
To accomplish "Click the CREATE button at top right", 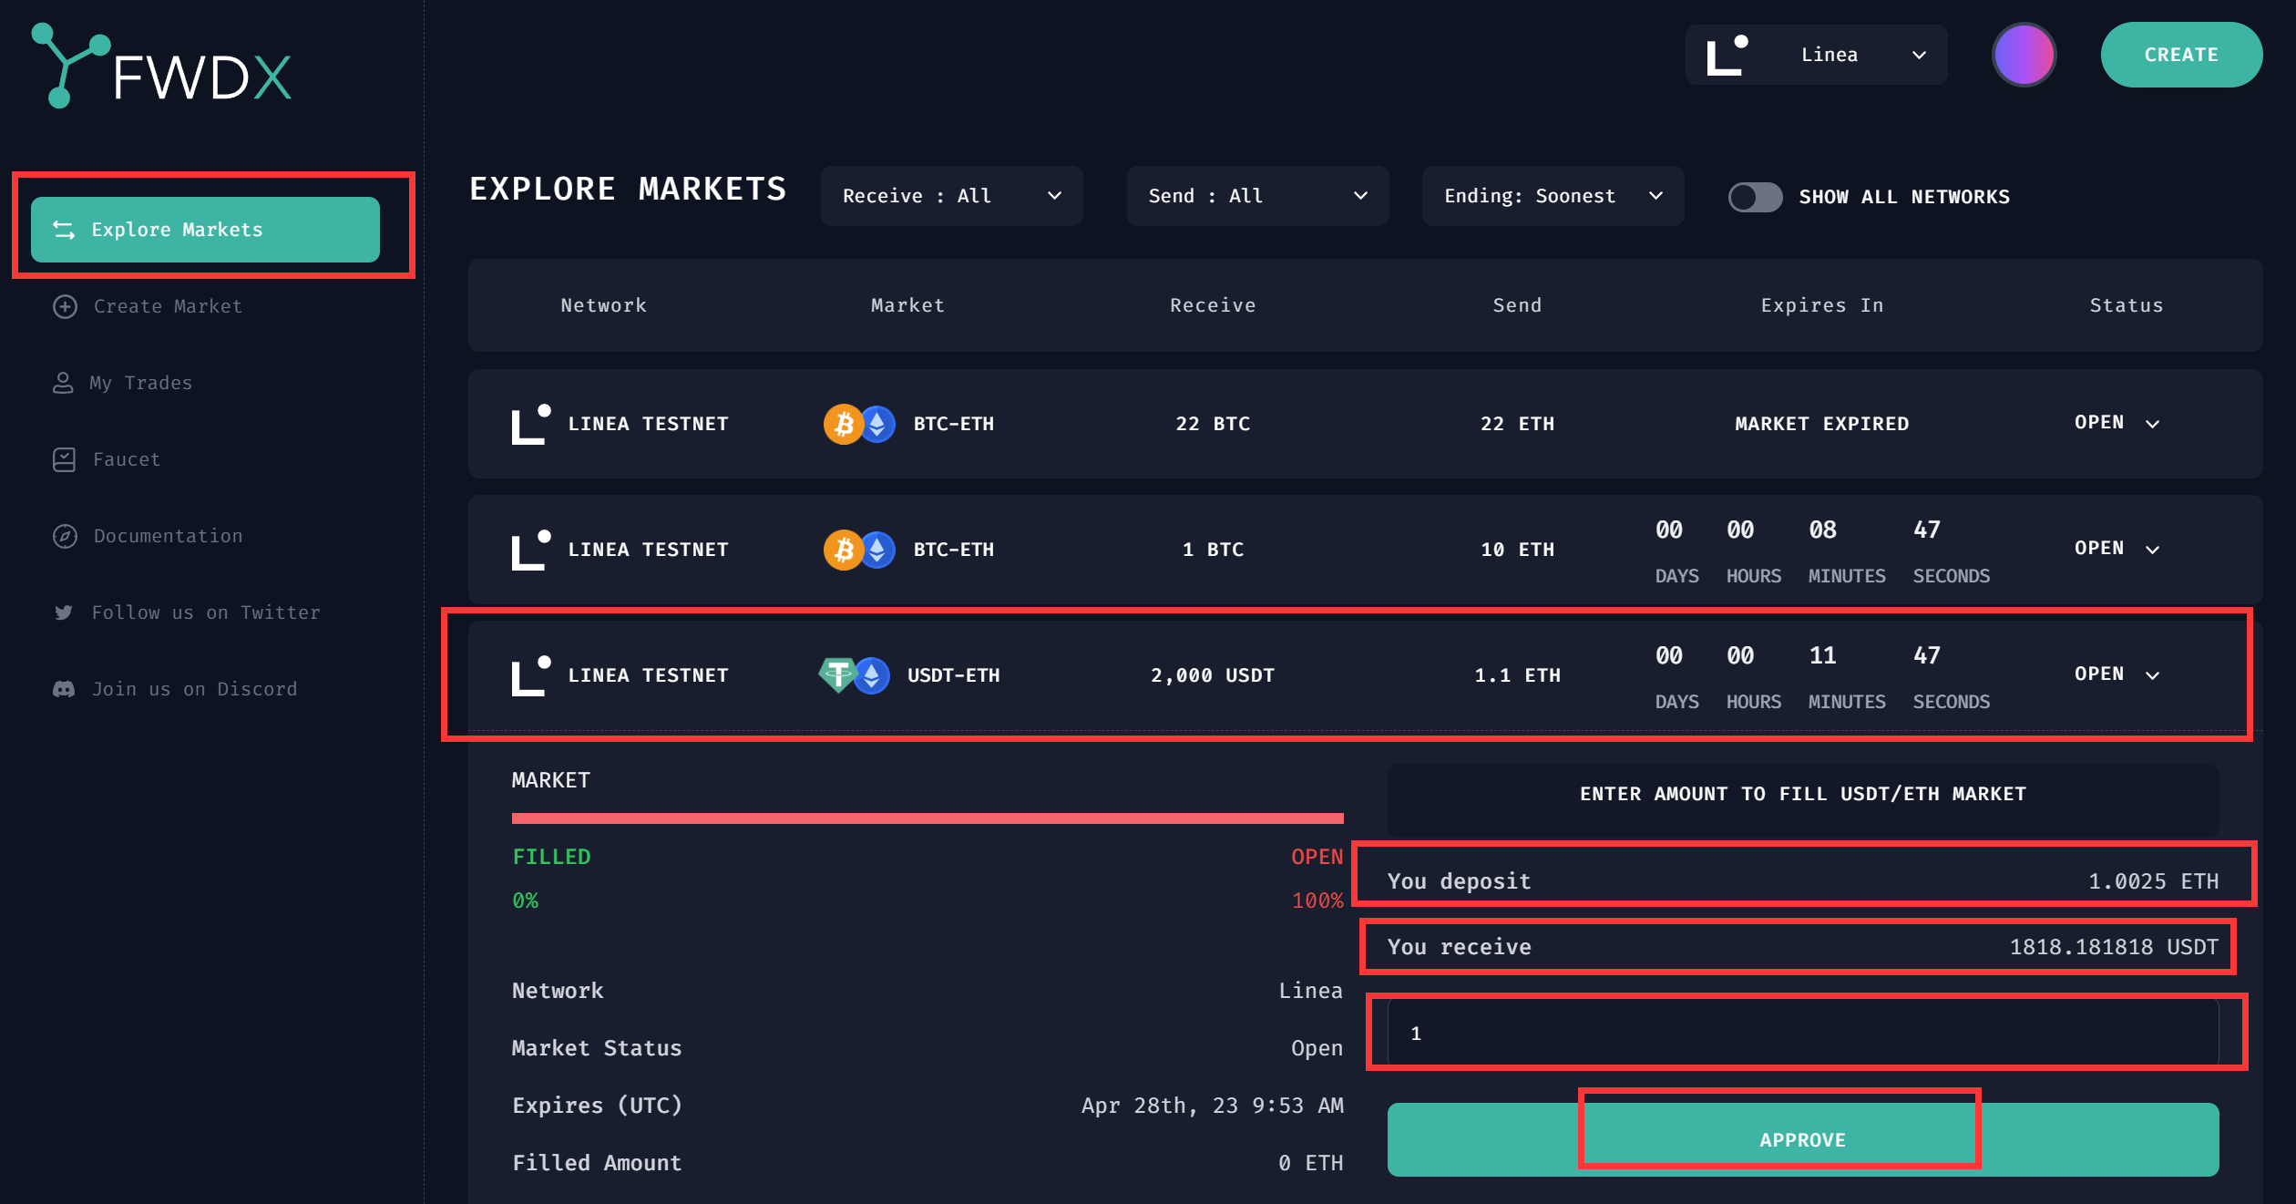I will (2180, 55).
